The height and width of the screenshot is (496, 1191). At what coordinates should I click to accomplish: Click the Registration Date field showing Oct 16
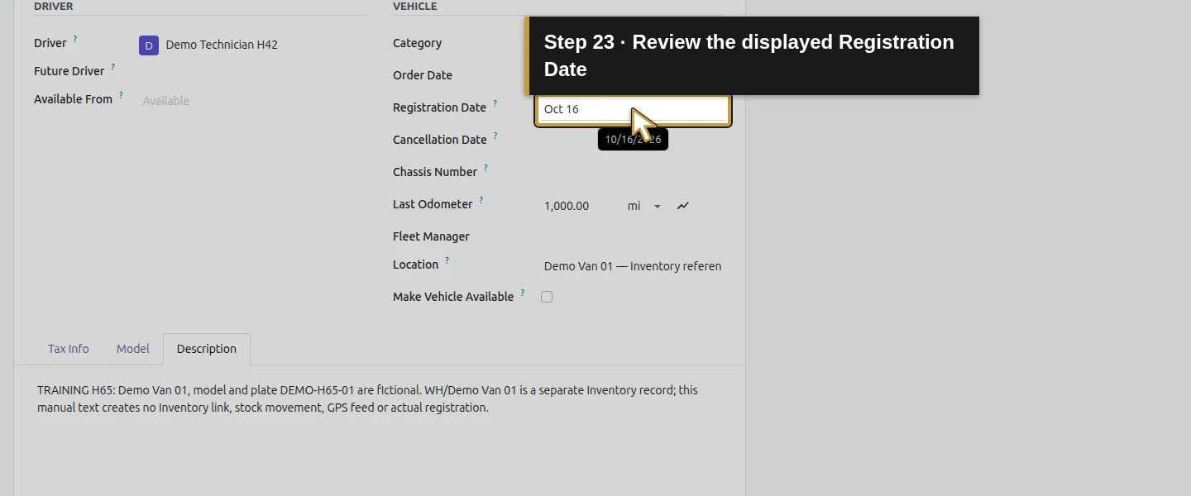pyautogui.click(x=633, y=109)
